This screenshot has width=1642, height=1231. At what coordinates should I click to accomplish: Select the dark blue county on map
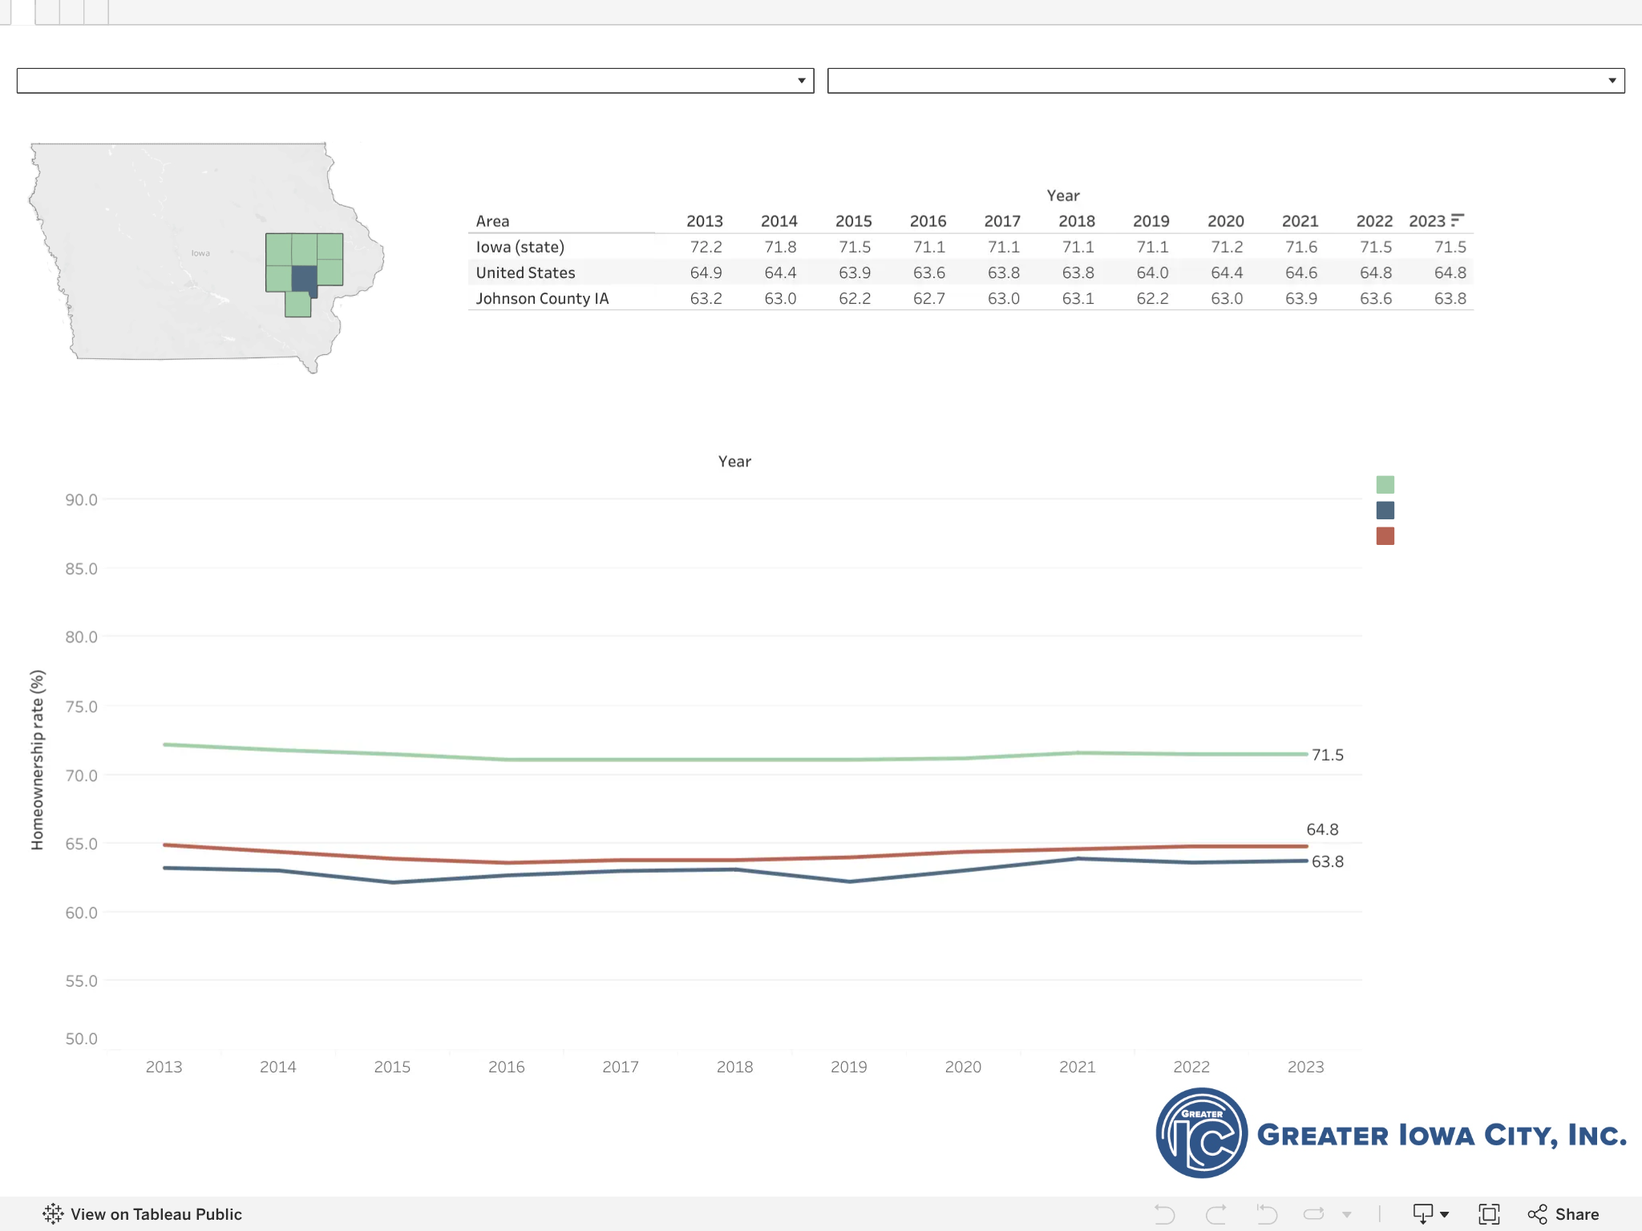coord(305,279)
